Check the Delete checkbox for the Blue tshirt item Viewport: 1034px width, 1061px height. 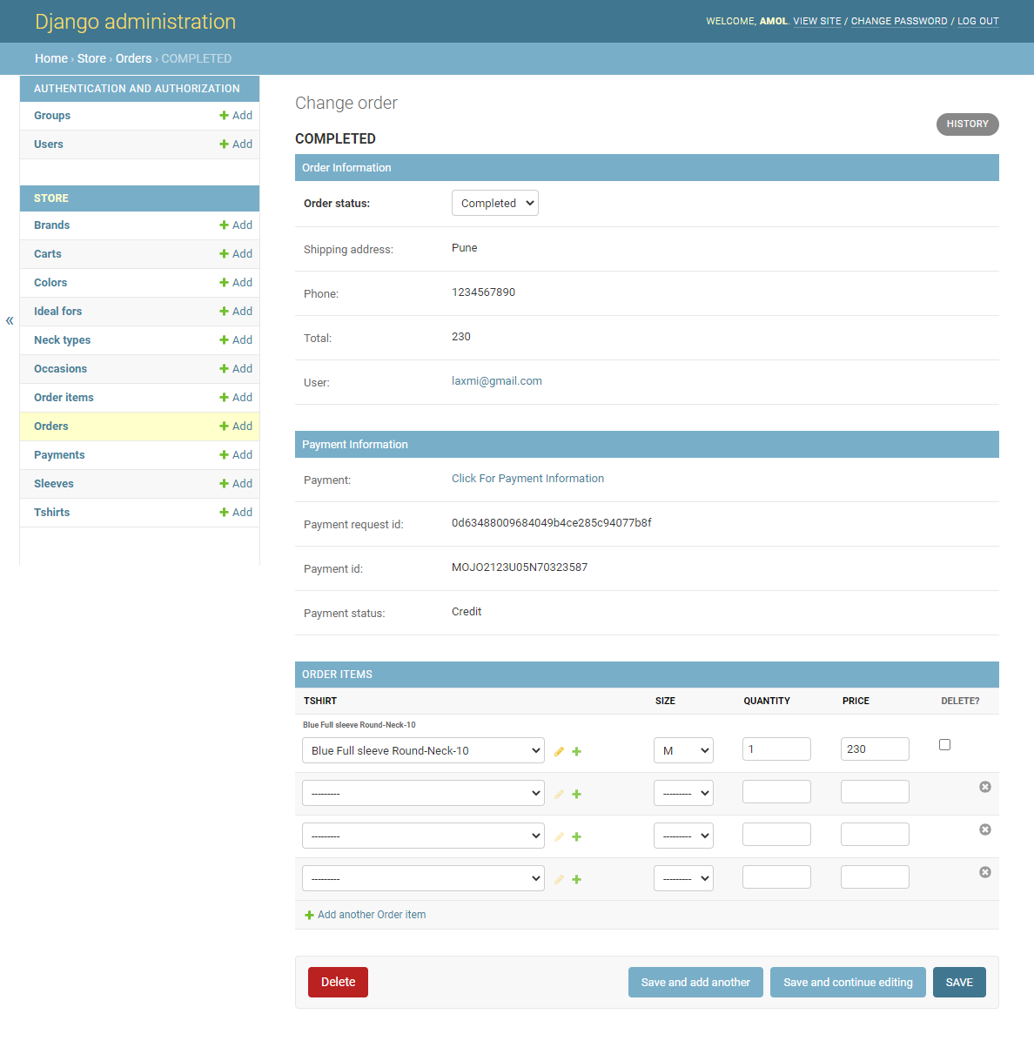944,744
